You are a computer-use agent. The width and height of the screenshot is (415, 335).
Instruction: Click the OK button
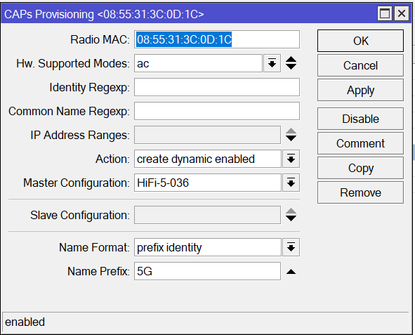[360, 41]
